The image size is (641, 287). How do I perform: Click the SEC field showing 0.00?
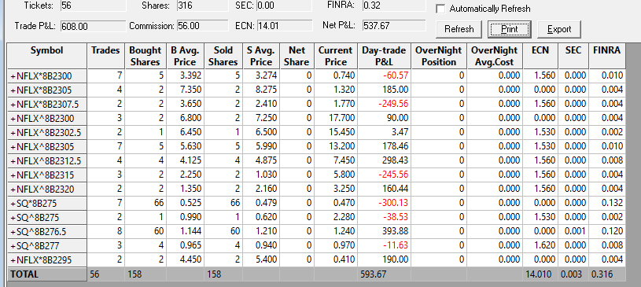click(283, 6)
